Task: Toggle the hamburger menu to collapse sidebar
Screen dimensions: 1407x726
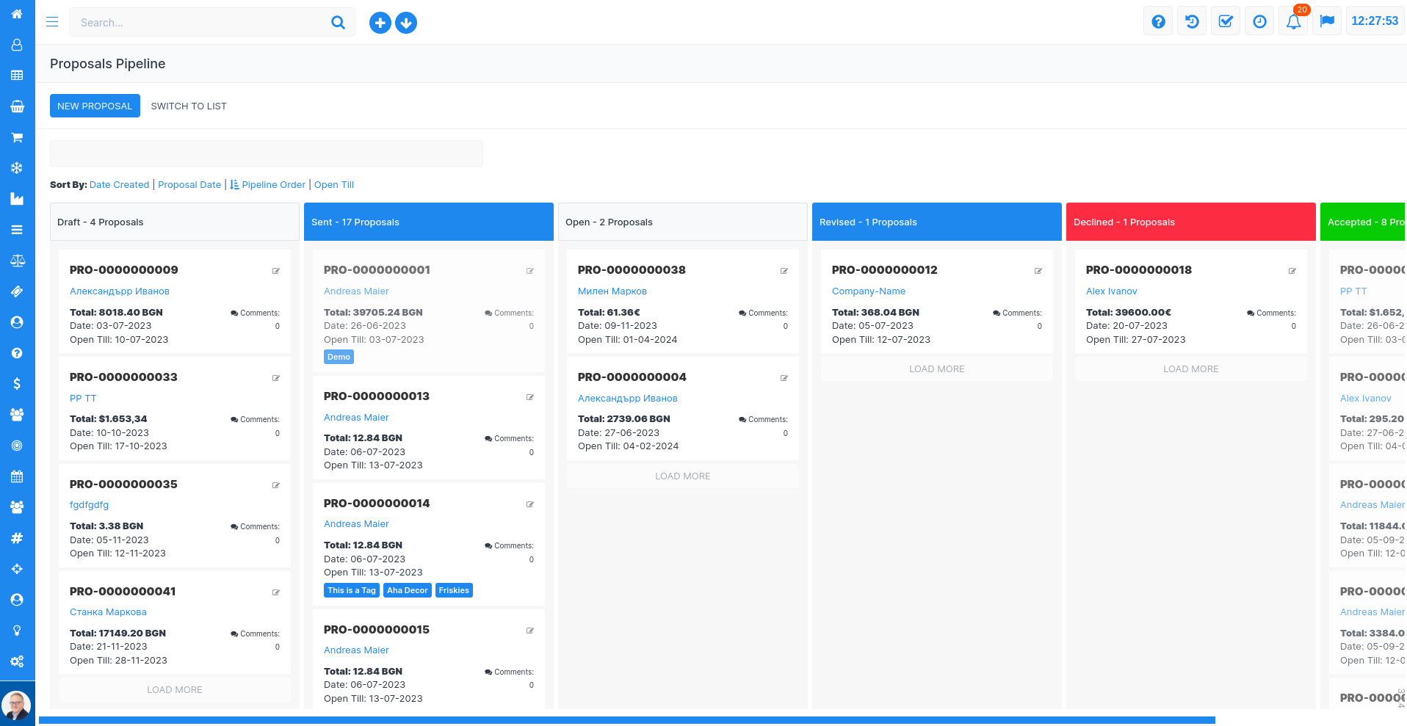Action: [52, 22]
